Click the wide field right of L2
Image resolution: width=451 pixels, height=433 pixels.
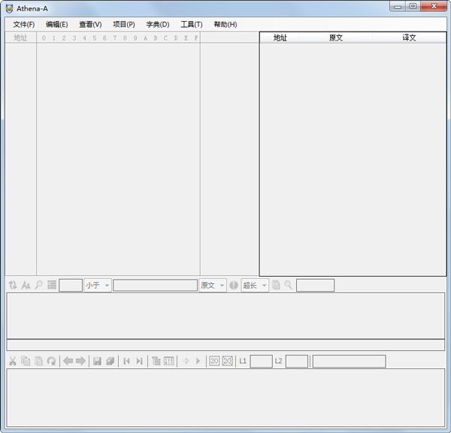coord(350,362)
